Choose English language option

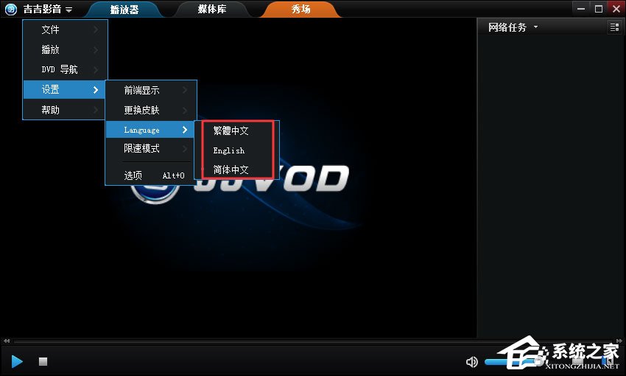237,150
